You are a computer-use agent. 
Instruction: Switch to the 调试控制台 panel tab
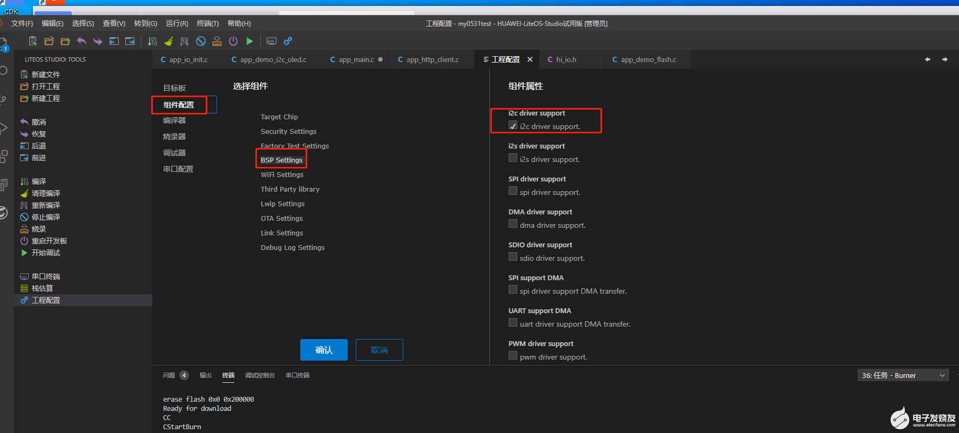pyautogui.click(x=260, y=375)
